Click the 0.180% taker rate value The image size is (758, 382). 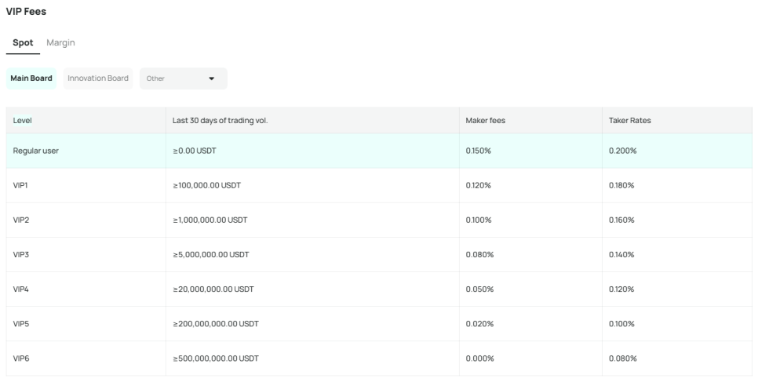click(621, 185)
